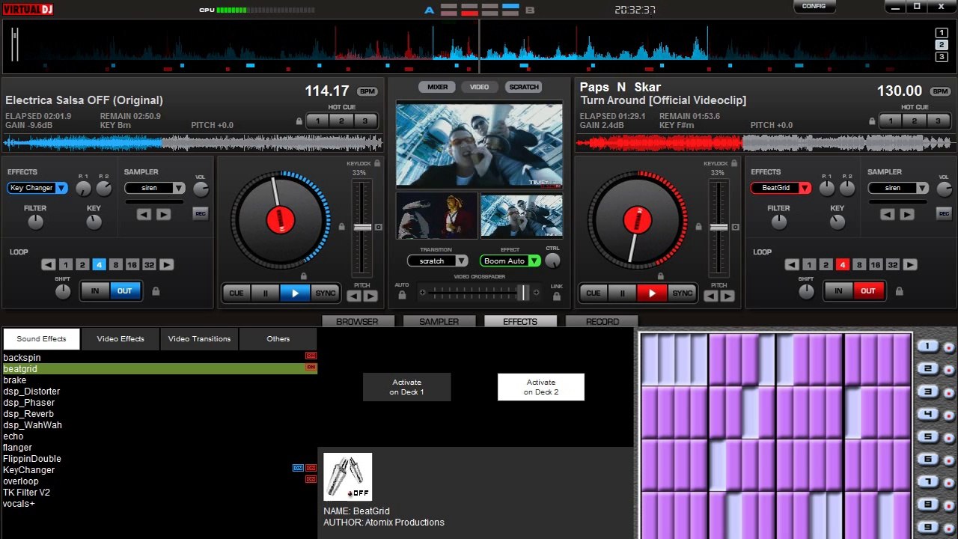The image size is (958, 539).
Task: Show the SCRATCH center panel
Action: 524,87
